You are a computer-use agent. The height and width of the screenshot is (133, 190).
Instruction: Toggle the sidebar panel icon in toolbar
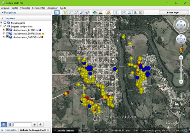click(57, 13)
